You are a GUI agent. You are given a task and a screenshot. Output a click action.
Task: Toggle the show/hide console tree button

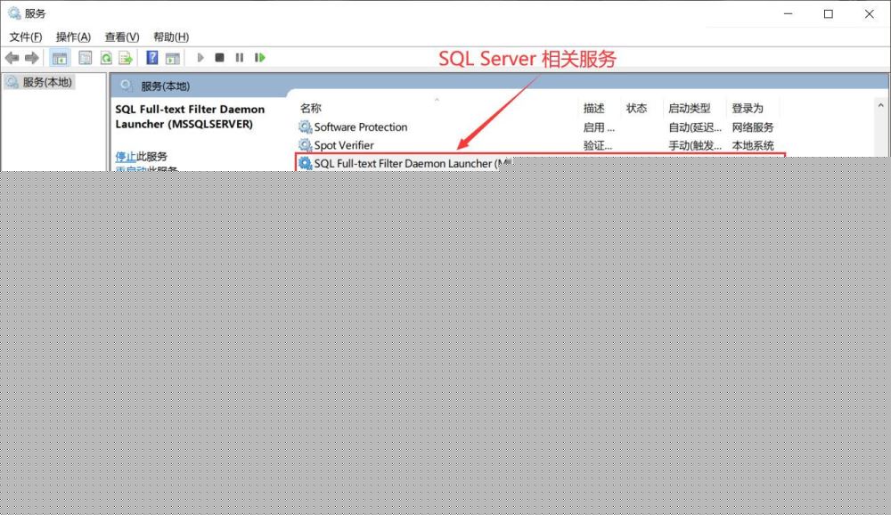click(x=60, y=58)
